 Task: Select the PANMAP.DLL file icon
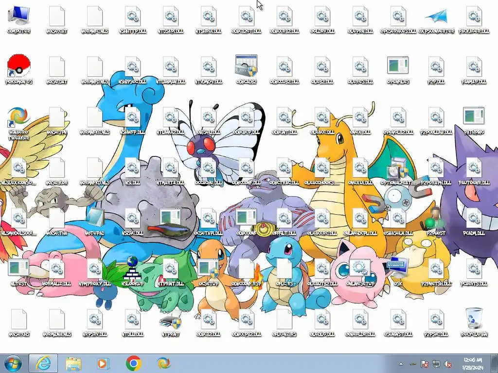coord(474,67)
